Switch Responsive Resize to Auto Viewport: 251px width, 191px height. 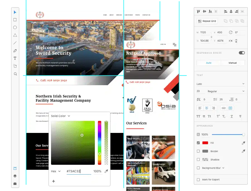[209, 63]
